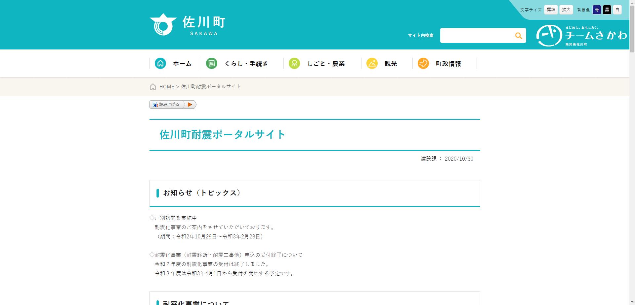
Task: Click the orange play triangle for text-to-speech
Action: pos(190,105)
